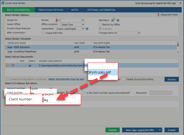The image size is (184, 135).
Task: Click the red X delete document icon
Action: pyautogui.click(x=13, y=65)
